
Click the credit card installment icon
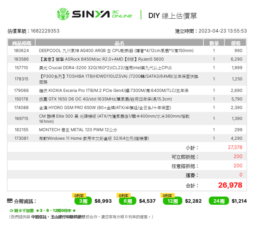click(10, 201)
